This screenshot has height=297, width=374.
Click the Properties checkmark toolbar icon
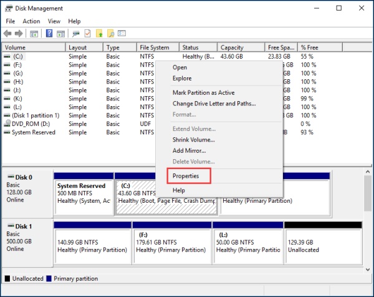coord(88,34)
